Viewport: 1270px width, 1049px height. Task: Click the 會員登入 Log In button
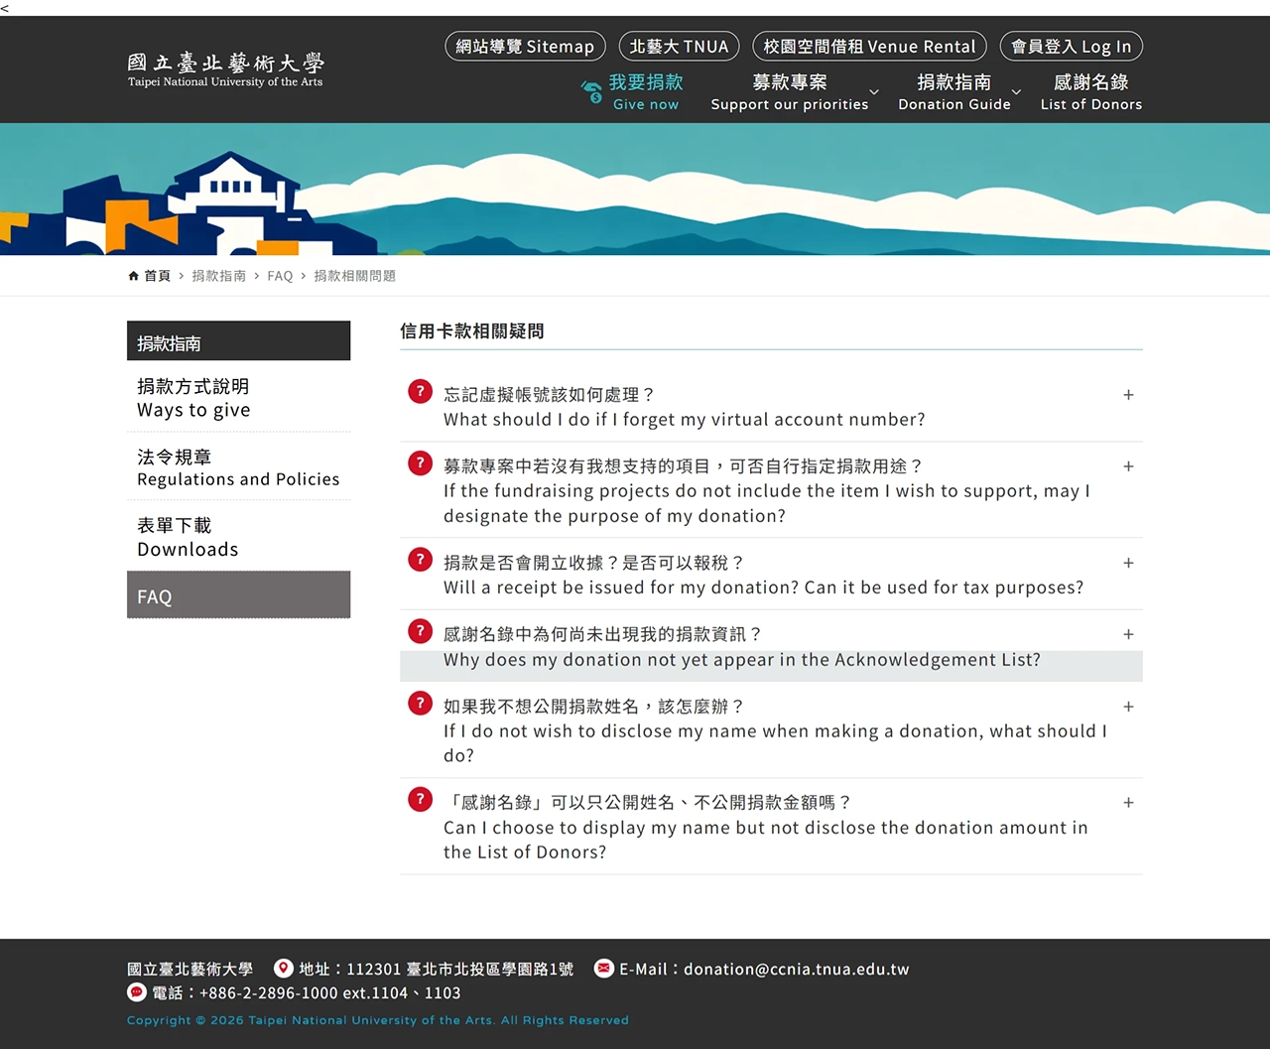pos(1072,47)
